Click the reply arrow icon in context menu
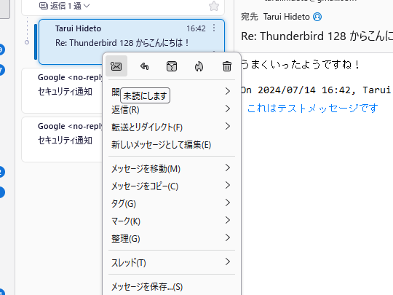The width and height of the screenshot is (393, 295). coord(144,66)
